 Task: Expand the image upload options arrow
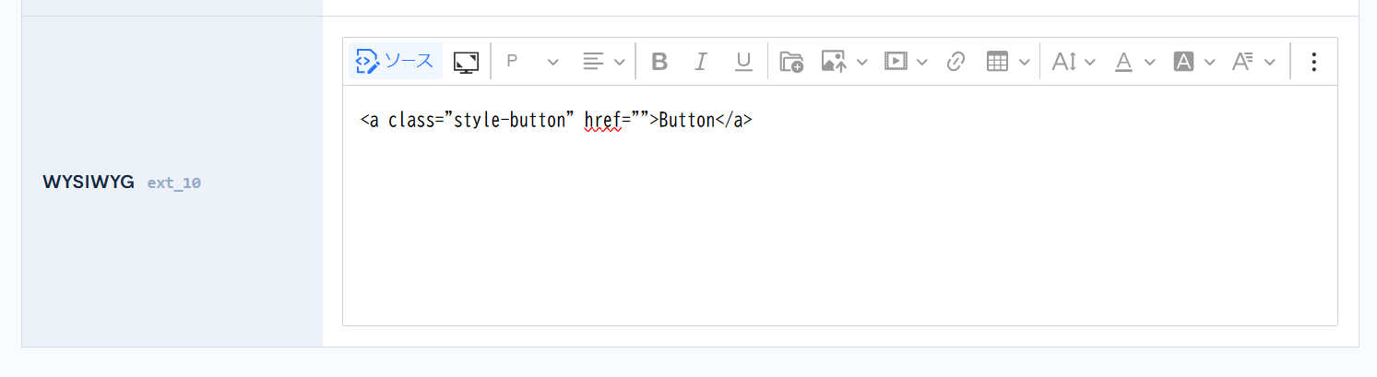click(x=862, y=62)
